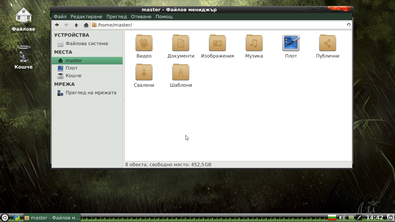Select the master entry in sidebar places
The height and width of the screenshot is (222, 395).
click(x=87, y=61)
